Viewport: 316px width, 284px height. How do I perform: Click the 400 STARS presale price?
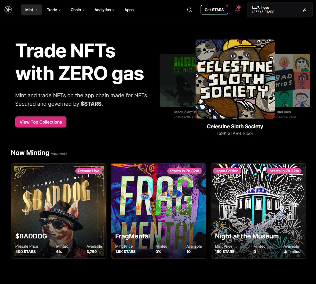[x=26, y=252]
